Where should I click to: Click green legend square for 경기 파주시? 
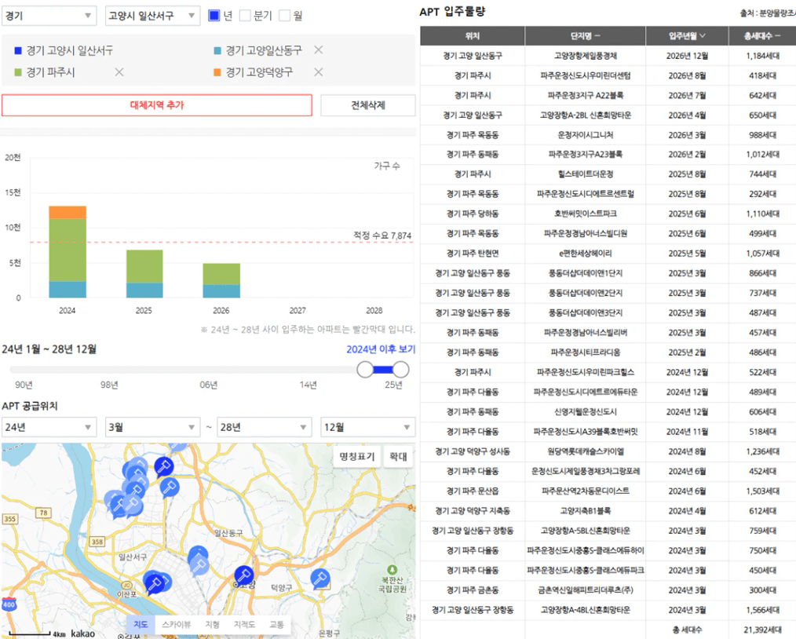[x=18, y=72]
